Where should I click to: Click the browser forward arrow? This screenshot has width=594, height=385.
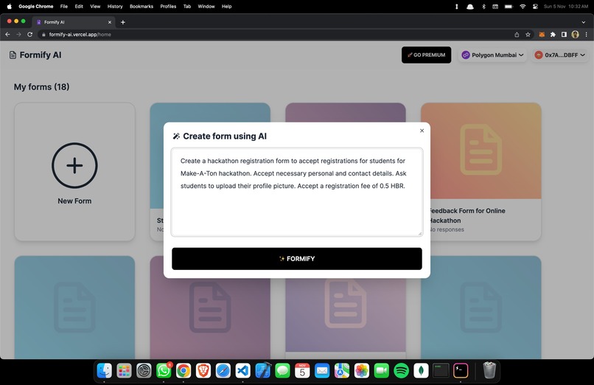[x=18, y=35]
